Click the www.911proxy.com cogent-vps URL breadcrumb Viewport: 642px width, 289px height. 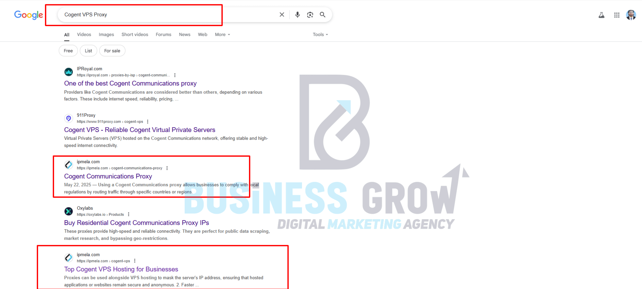tap(110, 122)
